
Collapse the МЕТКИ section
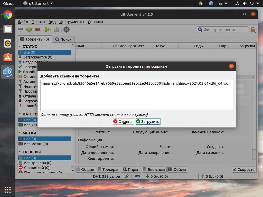point(20,133)
